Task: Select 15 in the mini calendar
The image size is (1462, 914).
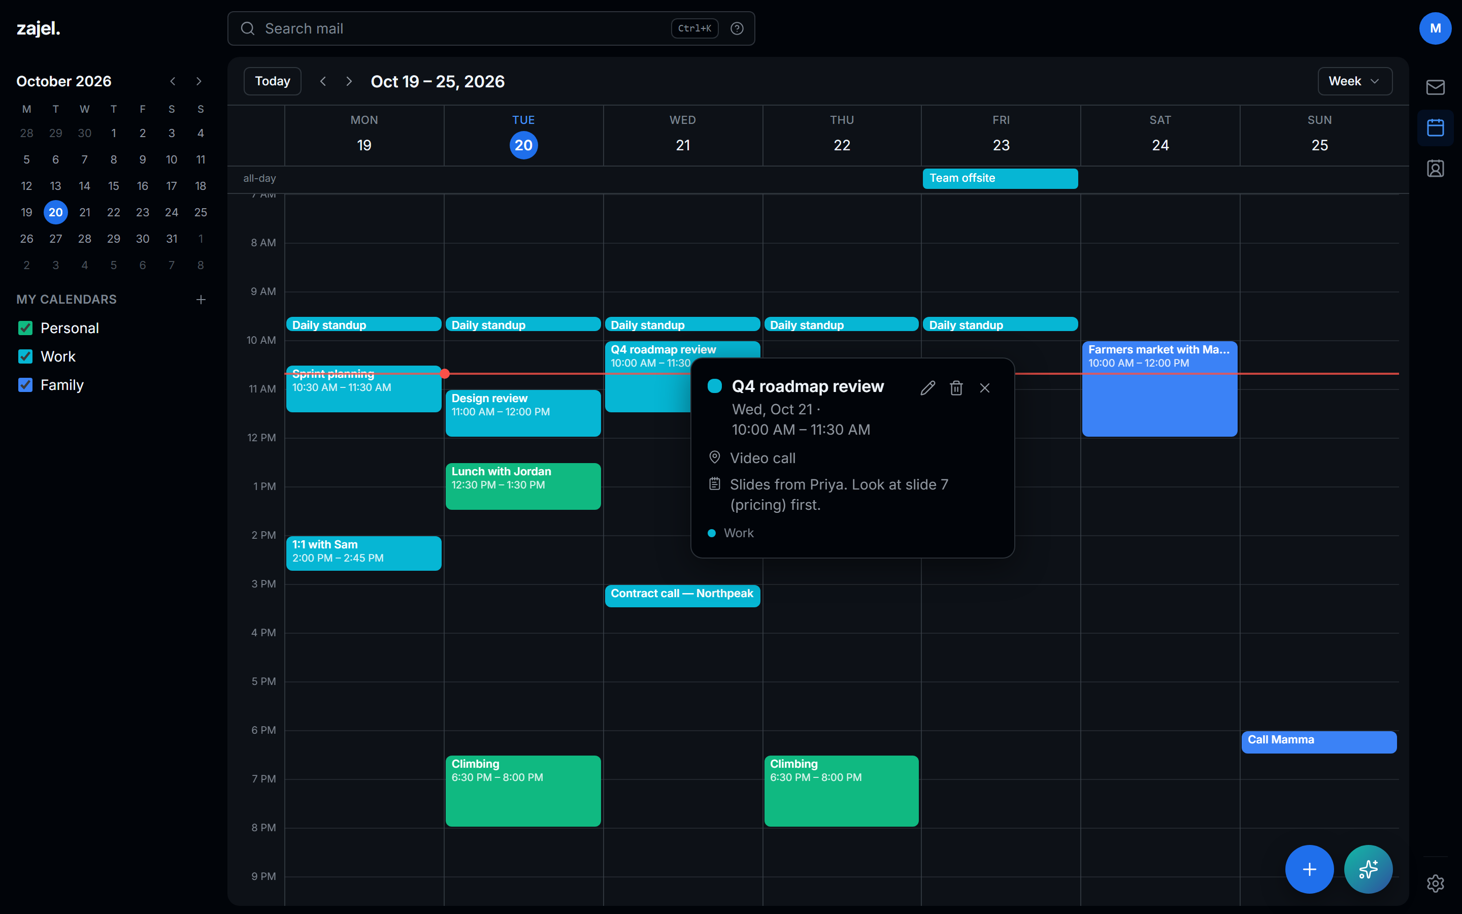Action: point(114,185)
